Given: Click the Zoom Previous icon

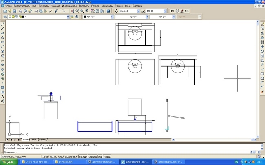Looking at the screenshot, I should point(87,11).
